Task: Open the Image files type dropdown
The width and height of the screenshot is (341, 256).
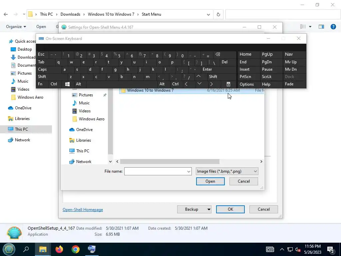Action: 227,171
